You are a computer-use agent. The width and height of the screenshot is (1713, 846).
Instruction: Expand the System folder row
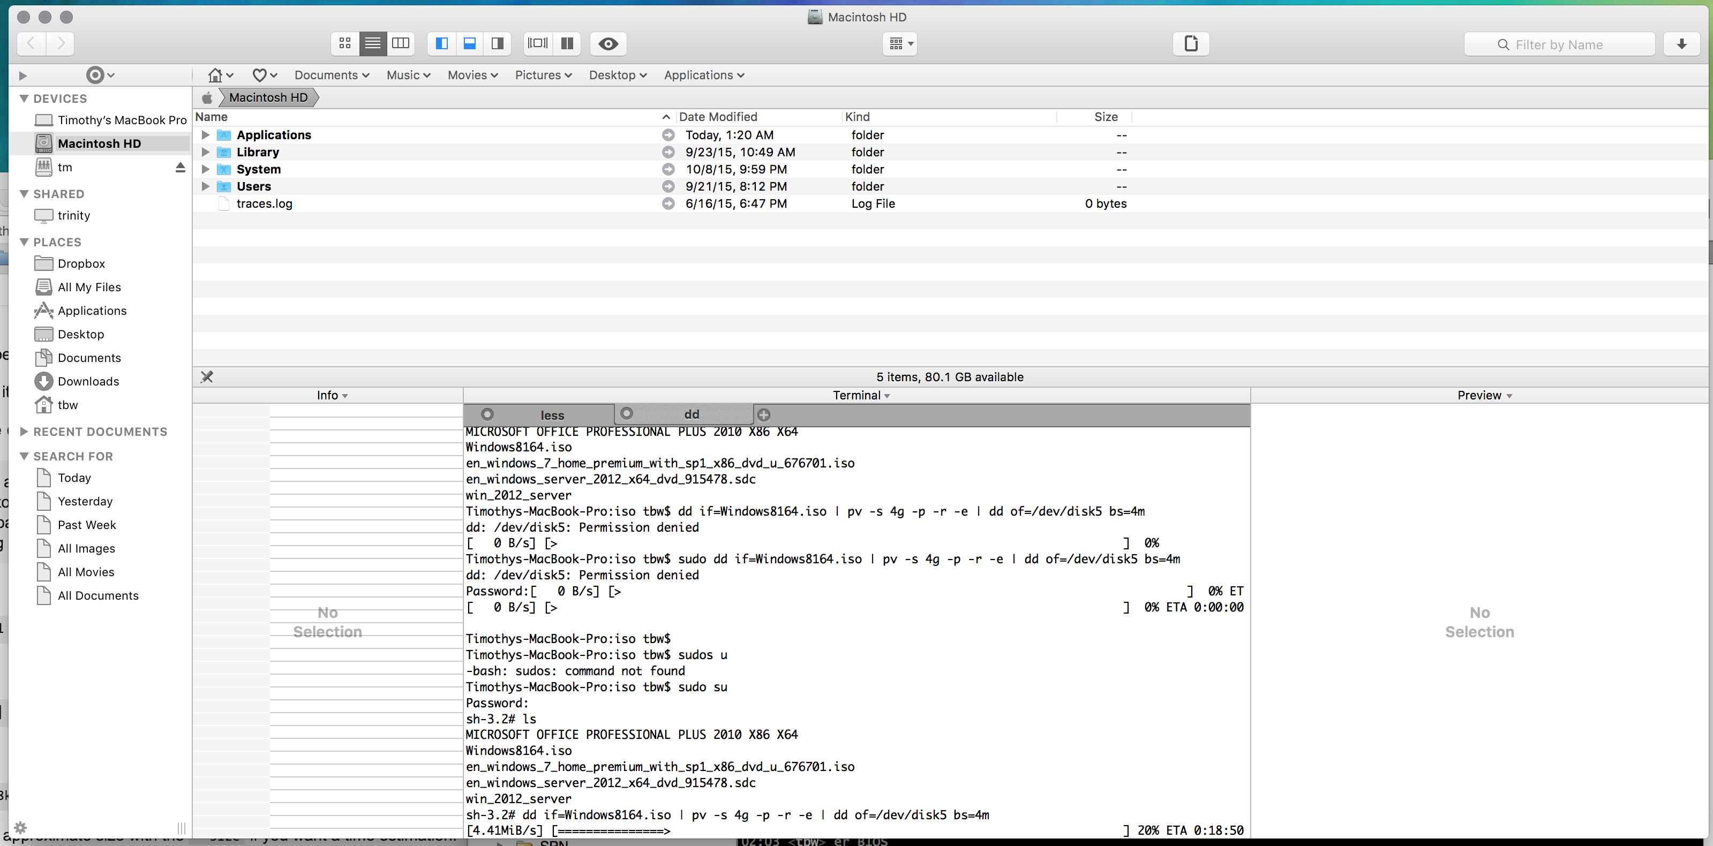(206, 169)
